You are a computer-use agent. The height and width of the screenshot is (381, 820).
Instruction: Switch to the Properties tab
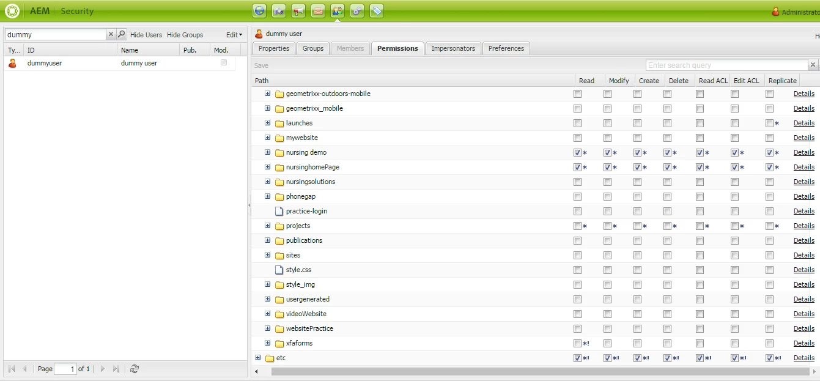pyautogui.click(x=274, y=48)
